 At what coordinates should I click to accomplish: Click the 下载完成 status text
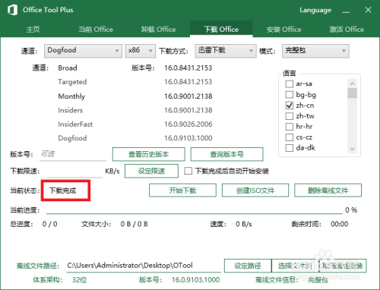[62, 191]
